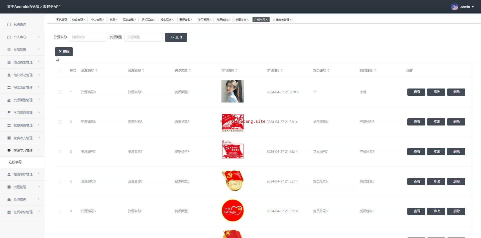The height and width of the screenshot is (238, 481).
Task: Click the briefcase icon beside 系统管理
Action: [x=9, y=199]
